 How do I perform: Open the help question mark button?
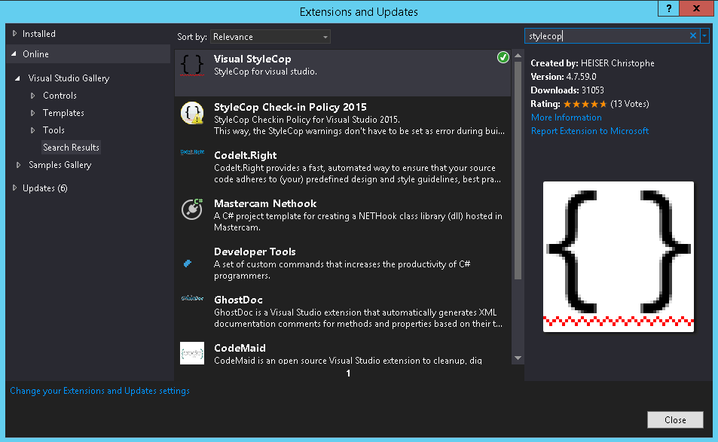point(669,8)
